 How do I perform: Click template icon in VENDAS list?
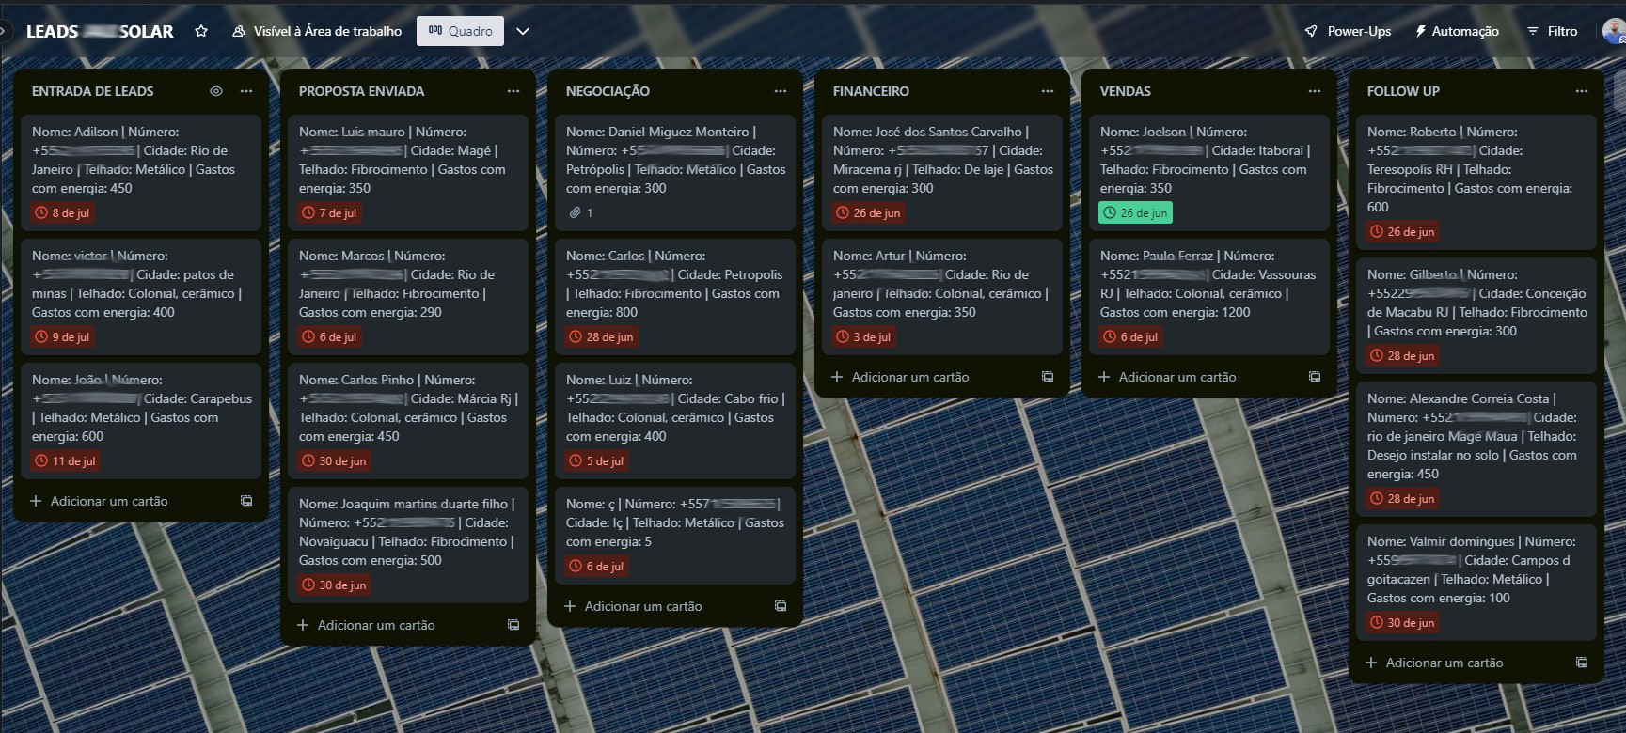[x=1315, y=377]
